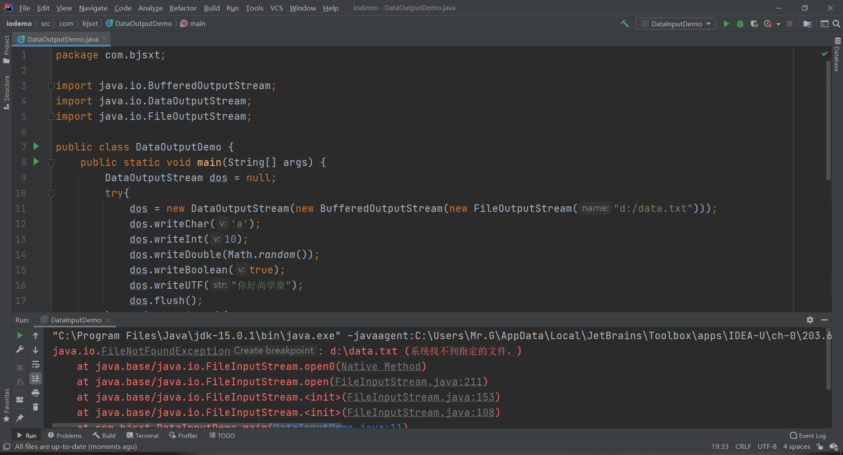Image resolution: width=843 pixels, height=455 pixels.
Task: Follow the FileInputStream.java:153 link
Action: click(421, 397)
